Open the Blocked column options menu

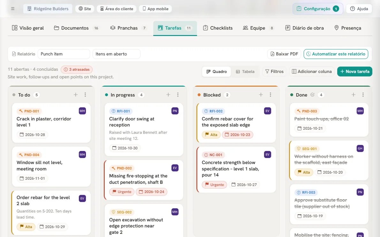pos(270,95)
